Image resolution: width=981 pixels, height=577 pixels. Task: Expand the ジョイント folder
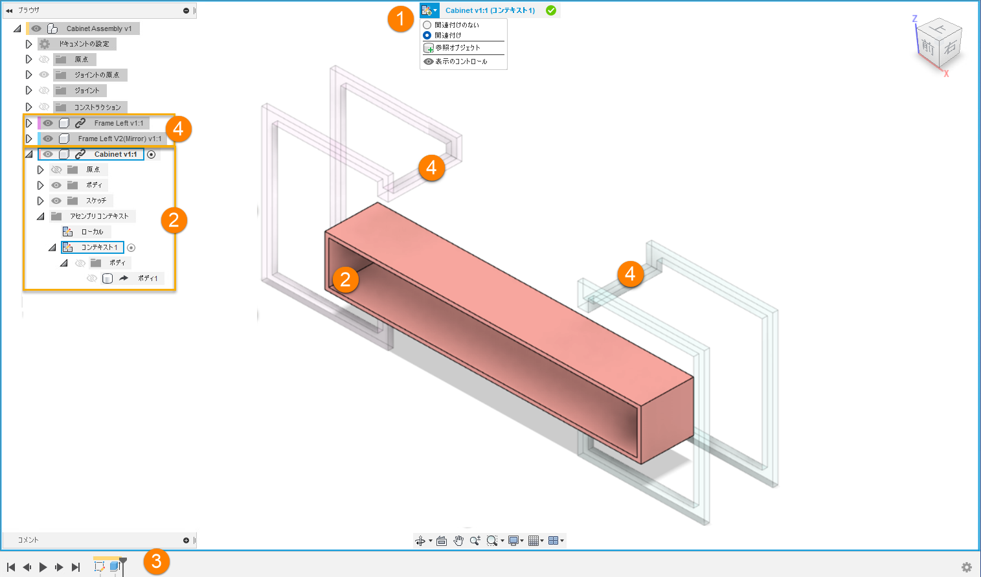28,91
